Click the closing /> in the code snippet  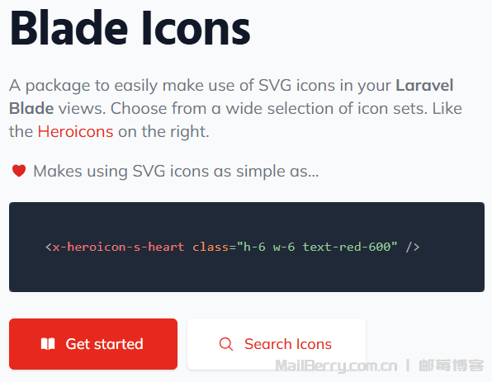pyautogui.click(x=413, y=247)
